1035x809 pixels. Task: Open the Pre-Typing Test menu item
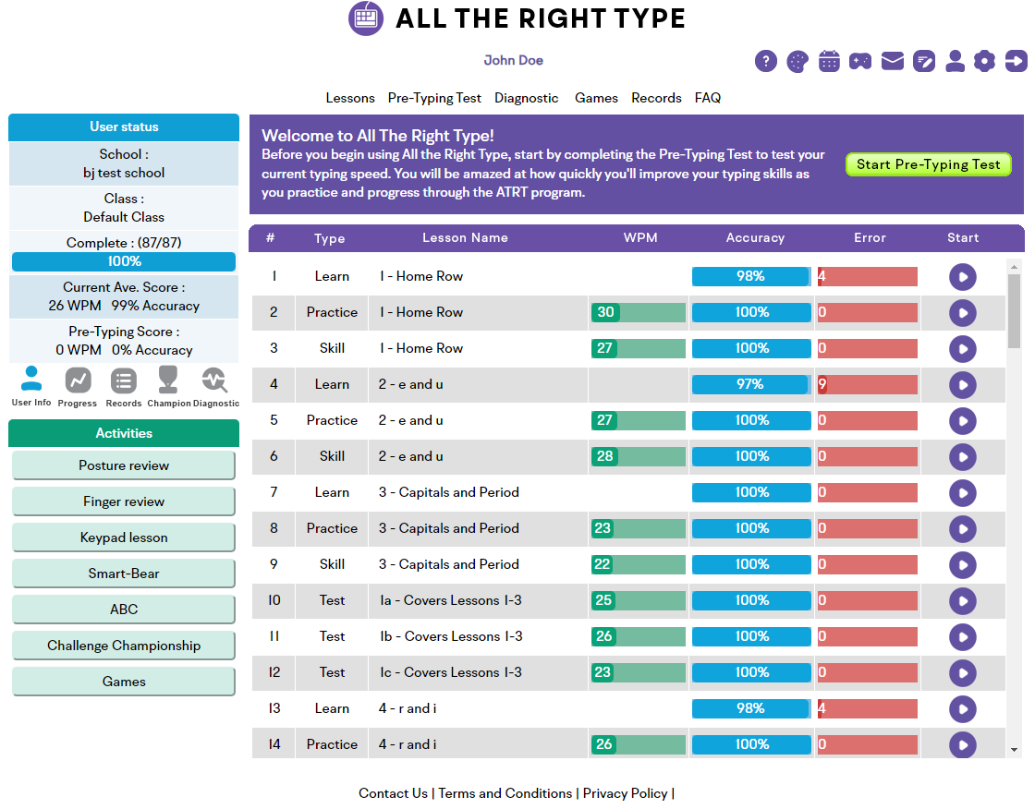[434, 98]
